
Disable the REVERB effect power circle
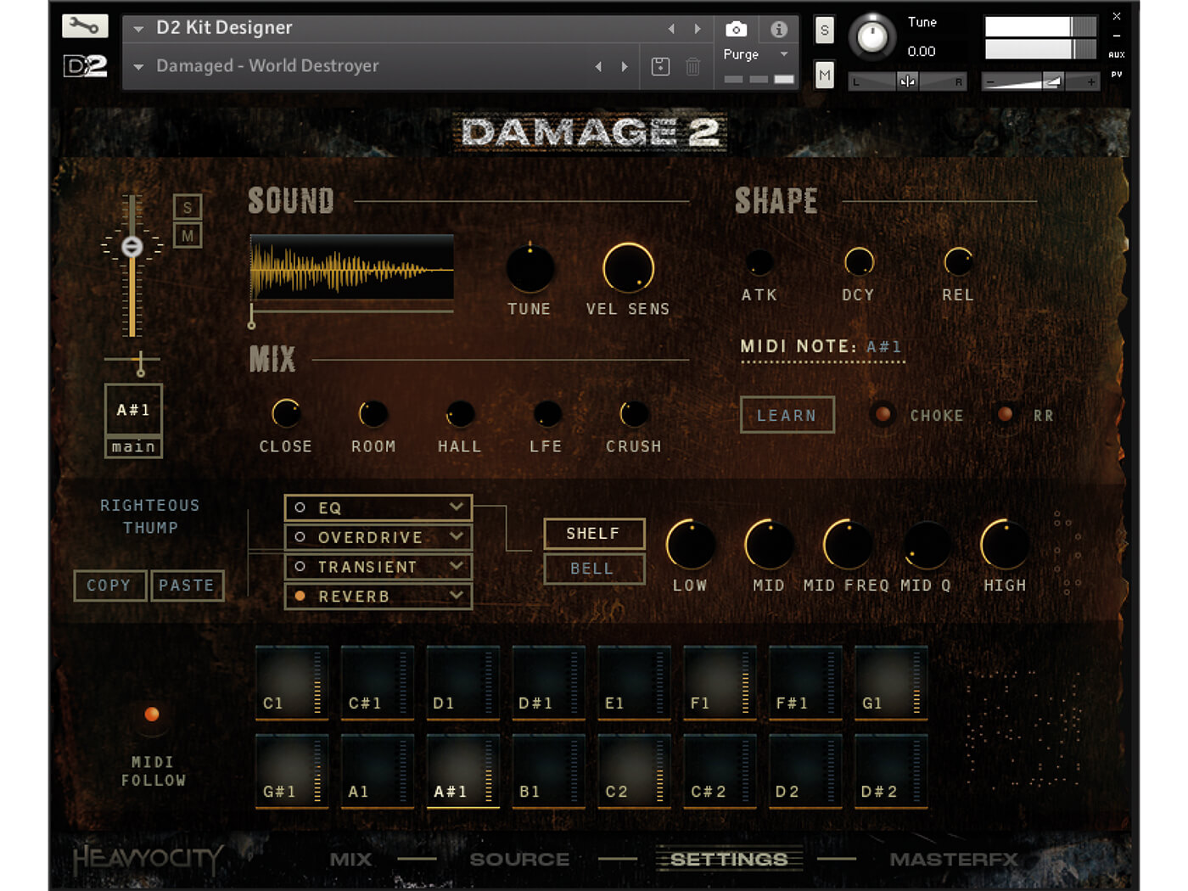tap(300, 596)
